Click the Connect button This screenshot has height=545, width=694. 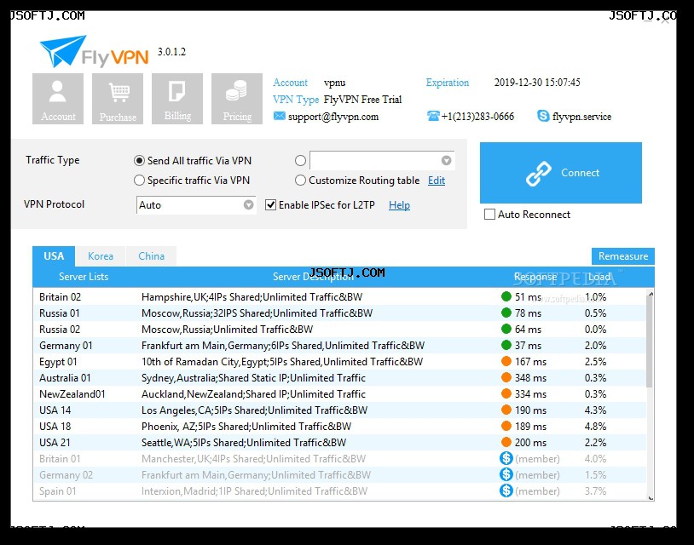[561, 173]
